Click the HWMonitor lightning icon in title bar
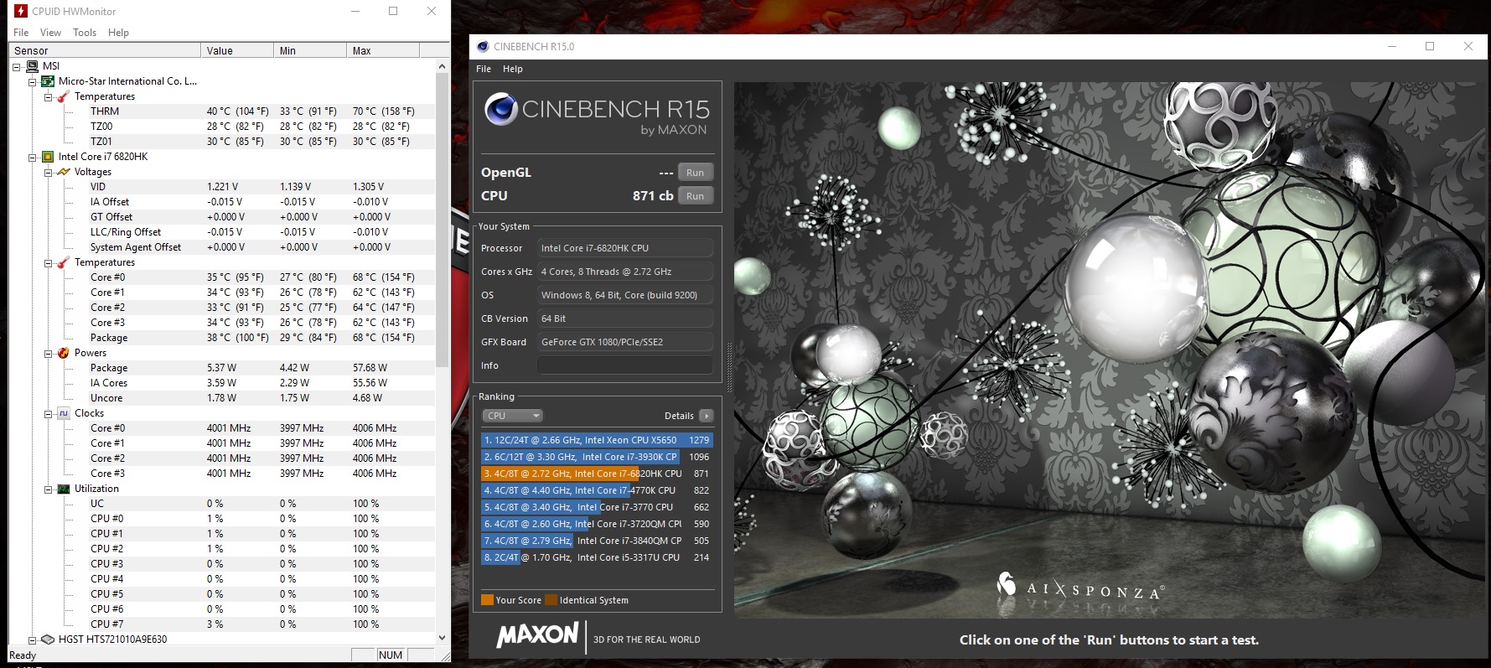Screen dimensions: 1491x668 pos(21,11)
